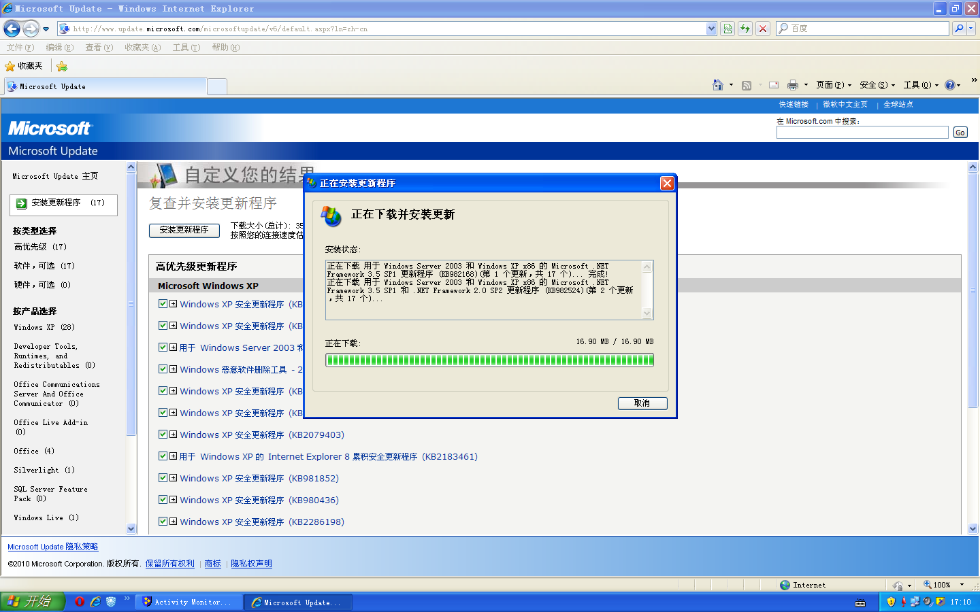The image size is (980, 612).
Task: Open the search provider dropdown arrow
Action: pyautogui.click(x=971, y=29)
